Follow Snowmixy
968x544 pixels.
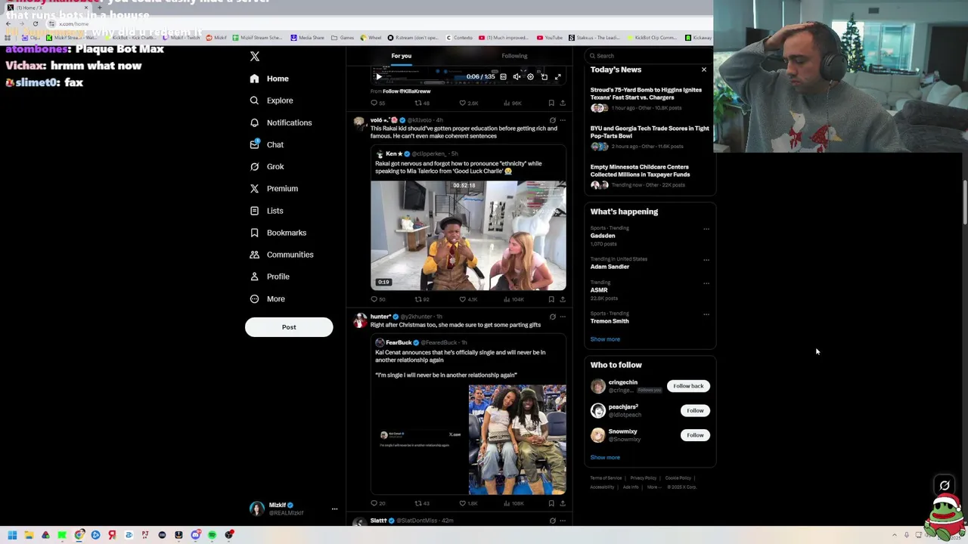point(695,435)
